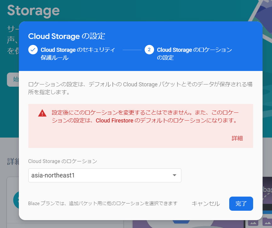Select the セキュリティ保護ルール step label
This screenshot has height=228, width=272.
[x=78, y=54]
